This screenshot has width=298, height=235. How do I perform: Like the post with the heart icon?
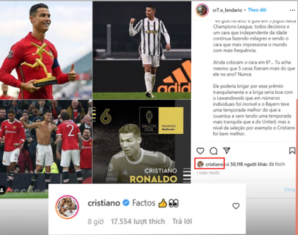[x=200, y=151]
